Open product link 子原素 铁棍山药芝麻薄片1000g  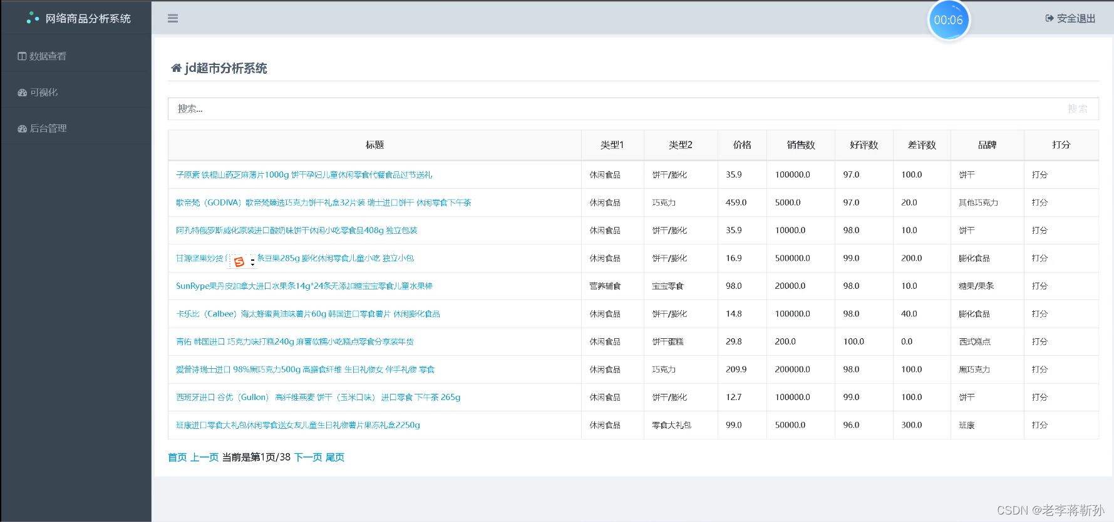point(304,175)
